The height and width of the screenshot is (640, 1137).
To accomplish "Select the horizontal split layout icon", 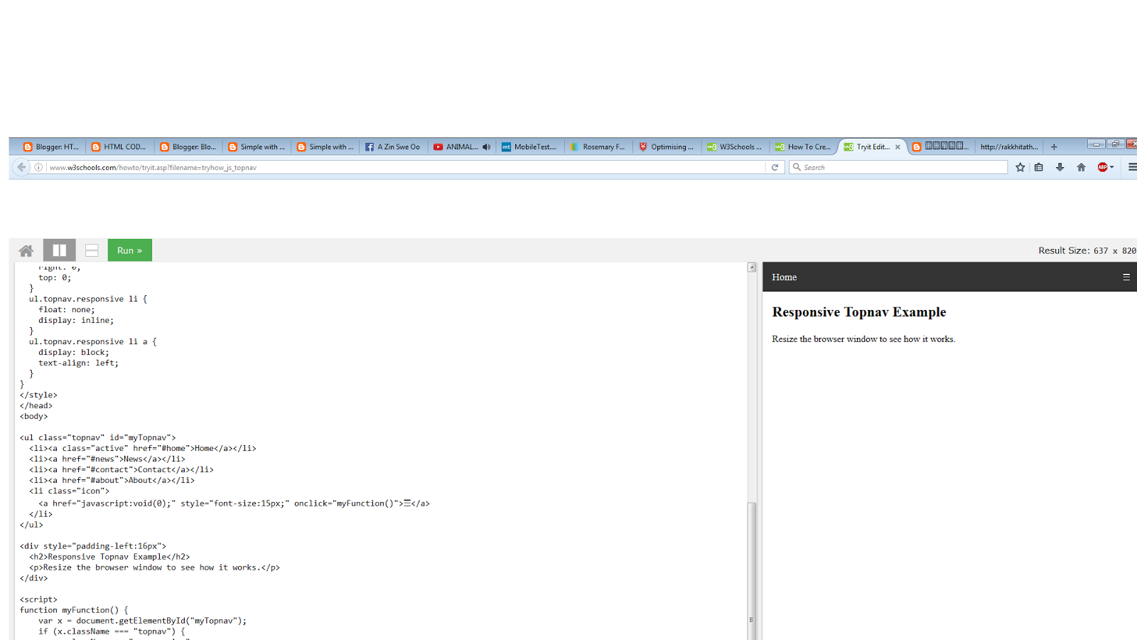I will point(91,250).
